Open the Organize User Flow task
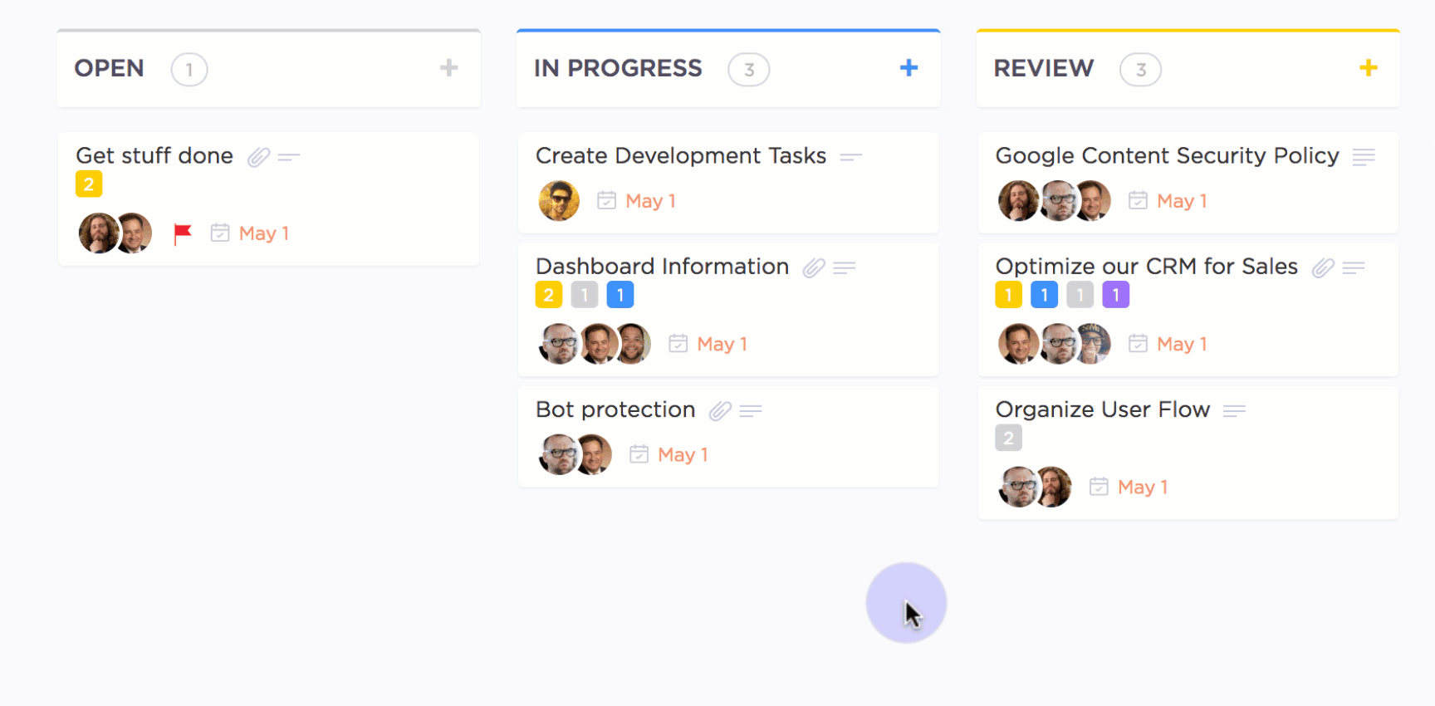 pyautogui.click(x=1102, y=409)
